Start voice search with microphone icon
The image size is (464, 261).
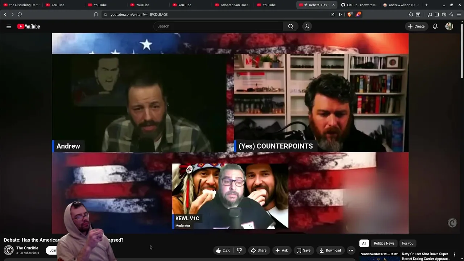point(307,26)
